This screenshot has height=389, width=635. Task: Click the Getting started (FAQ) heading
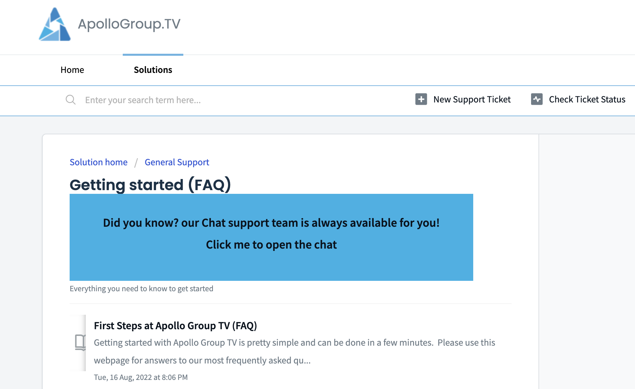point(151,185)
